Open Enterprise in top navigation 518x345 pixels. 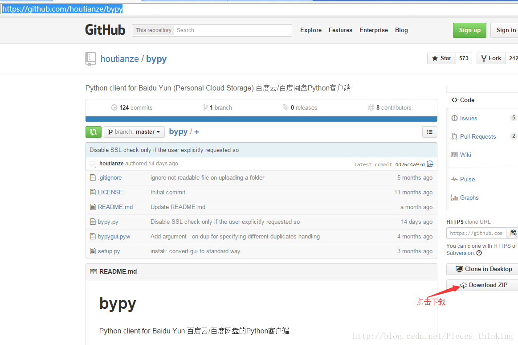[374, 30]
